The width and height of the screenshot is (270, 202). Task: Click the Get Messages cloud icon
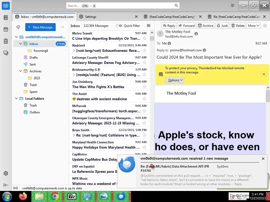(18, 27)
